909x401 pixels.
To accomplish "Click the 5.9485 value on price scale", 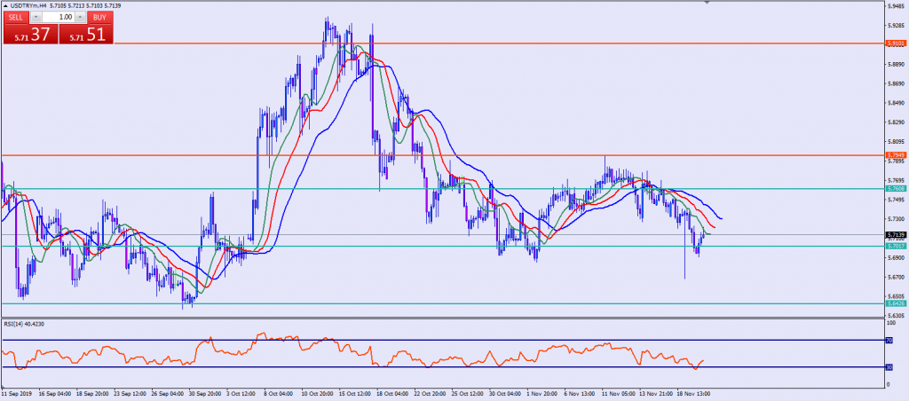I will [897, 5].
